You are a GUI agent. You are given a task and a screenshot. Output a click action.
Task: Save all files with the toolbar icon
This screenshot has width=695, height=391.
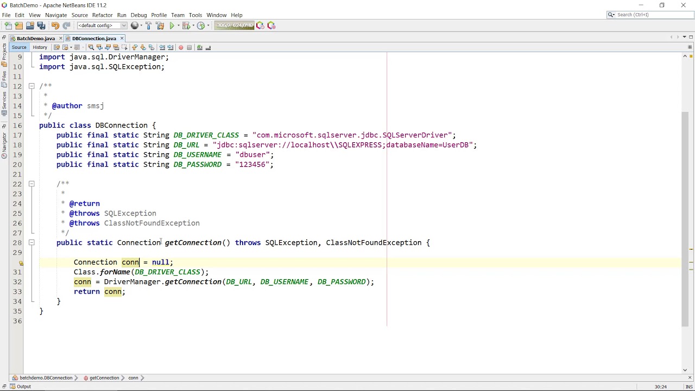(x=41, y=26)
